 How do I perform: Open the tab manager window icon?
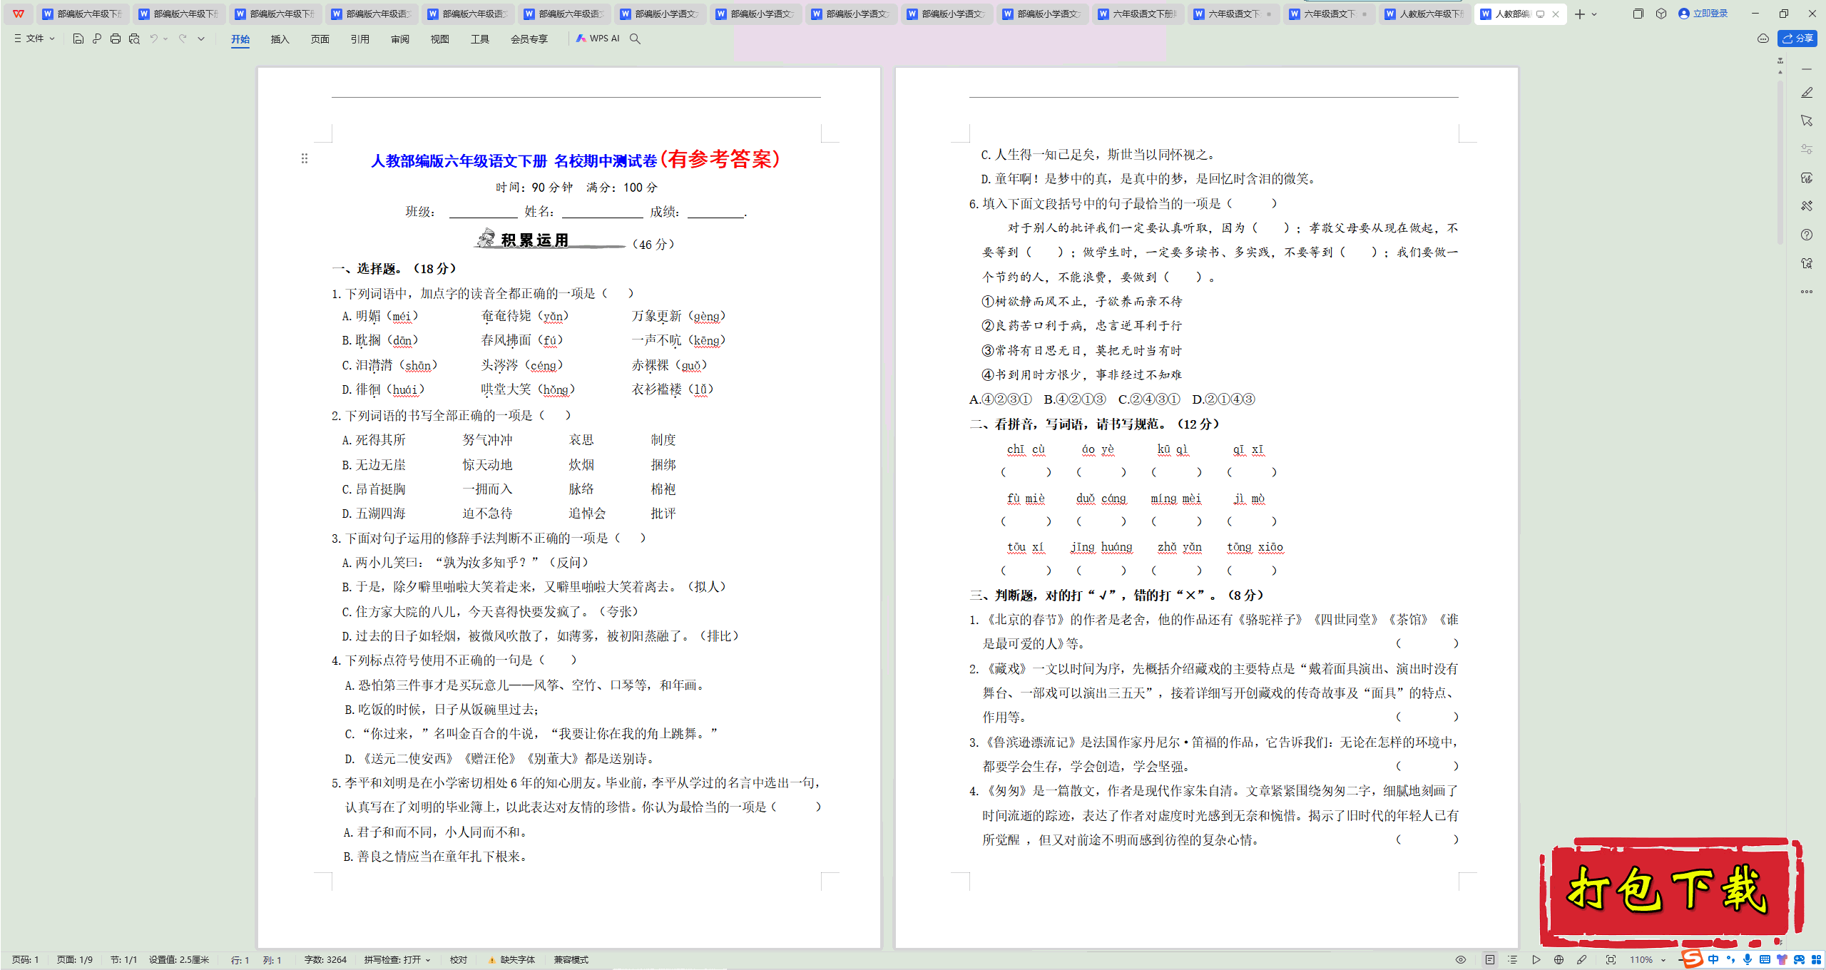[1638, 14]
